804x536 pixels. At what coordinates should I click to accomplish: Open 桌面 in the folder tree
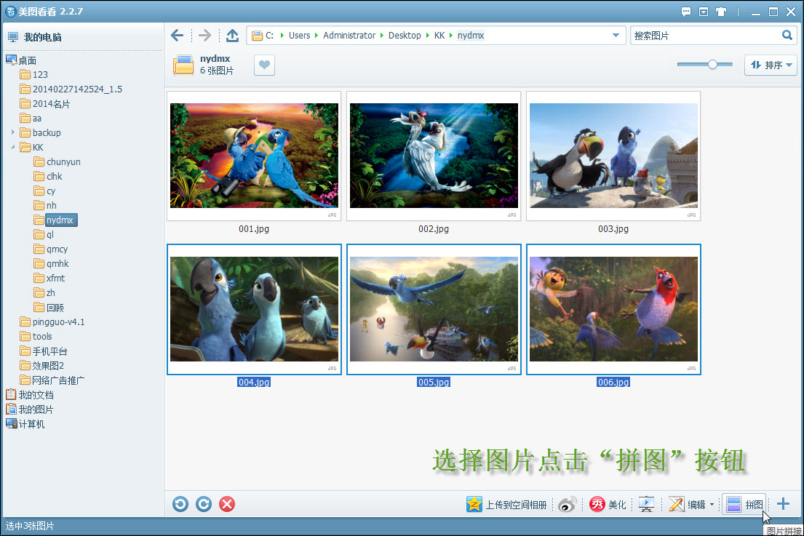click(27, 60)
